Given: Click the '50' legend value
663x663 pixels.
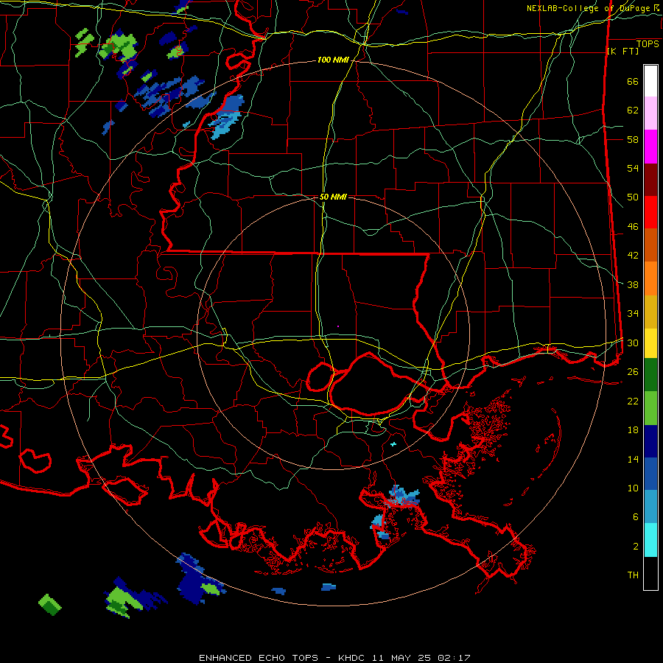Looking at the screenshot, I should (633, 197).
